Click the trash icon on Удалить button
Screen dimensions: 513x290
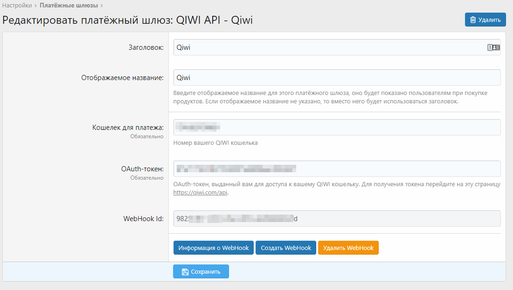tap(473, 20)
